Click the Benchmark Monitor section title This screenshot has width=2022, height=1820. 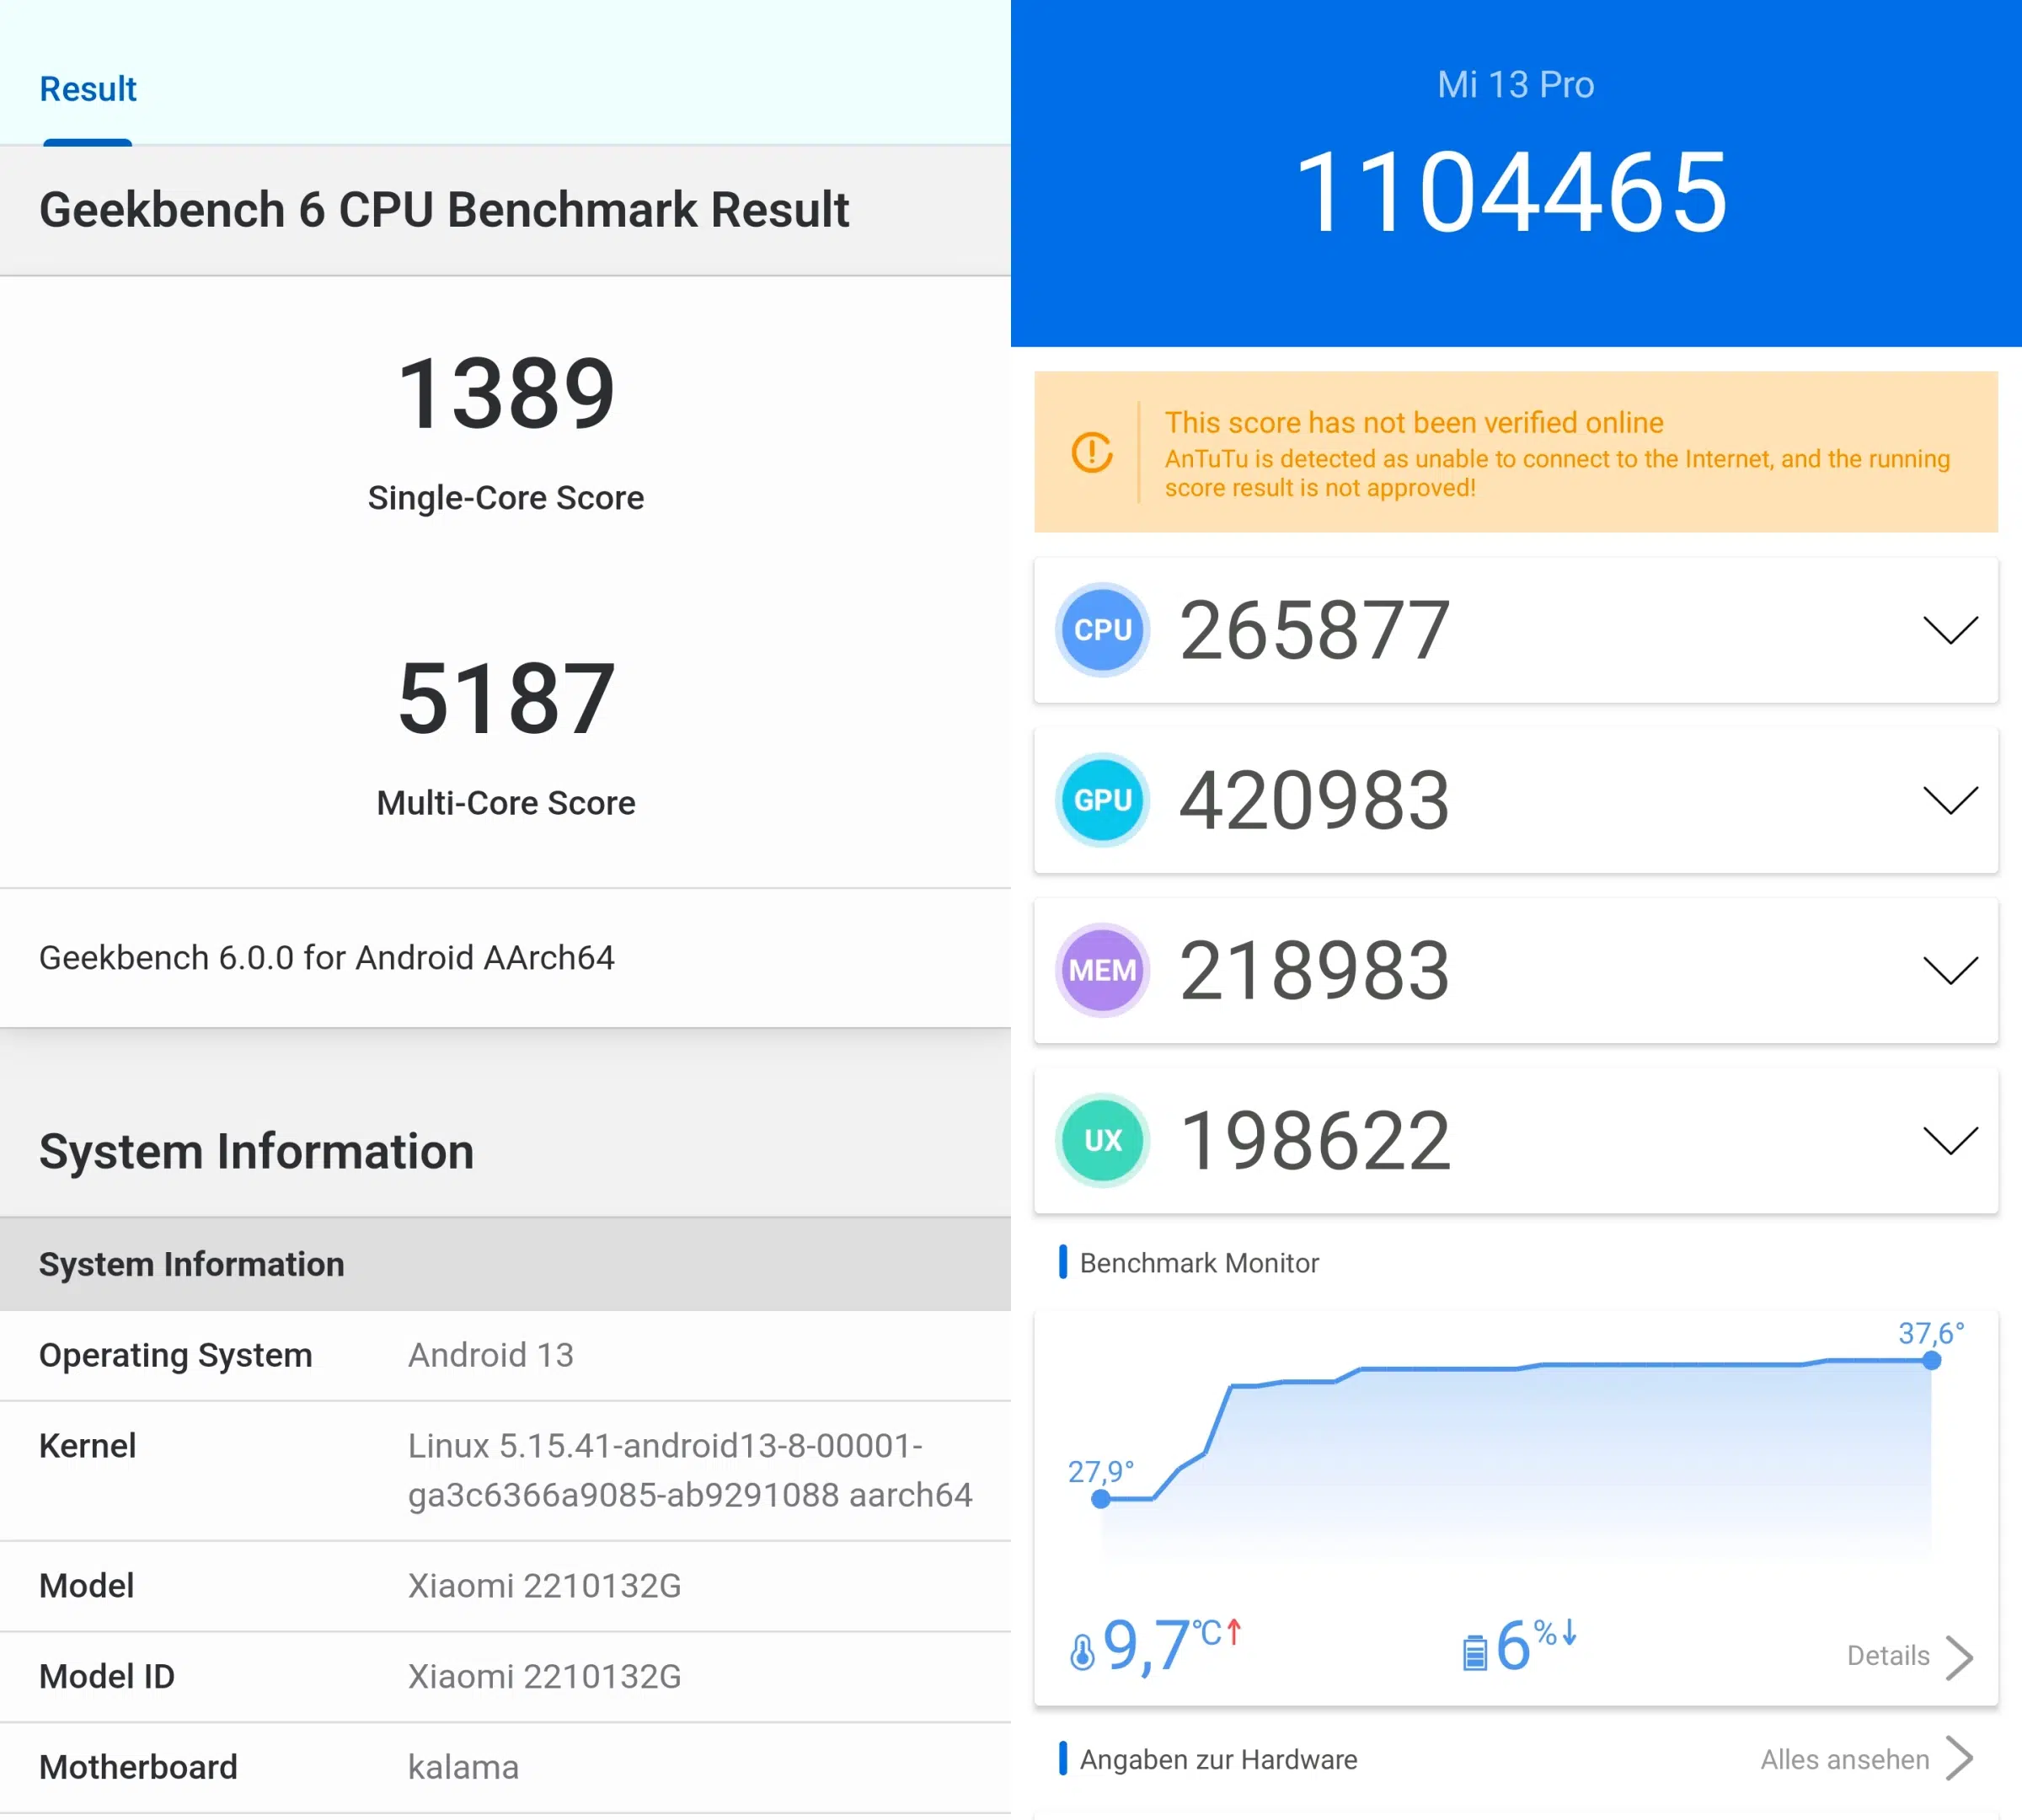pyautogui.click(x=1198, y=1263)
